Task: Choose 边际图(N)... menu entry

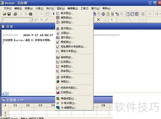Action: click(74, 22)
